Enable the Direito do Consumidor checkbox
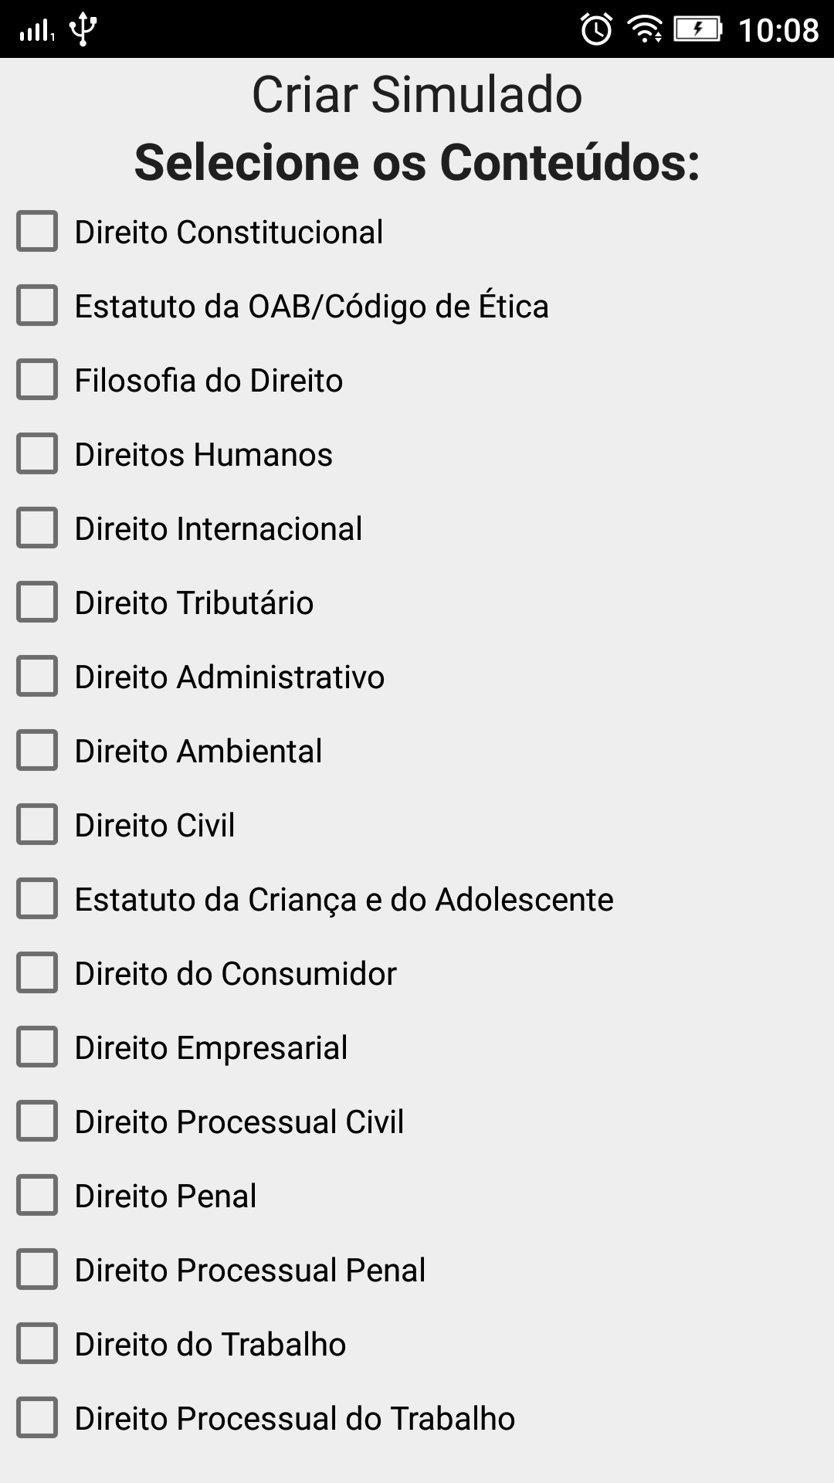The width and height of the screenshot is (834, 1483). 37,973
